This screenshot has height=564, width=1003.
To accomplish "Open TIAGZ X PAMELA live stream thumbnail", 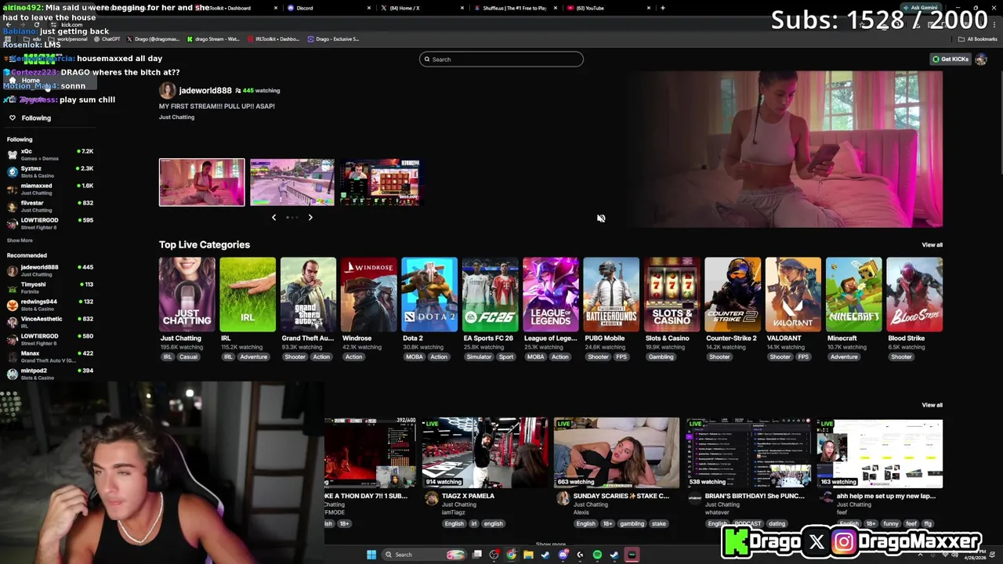I will [x=485, y=453].
